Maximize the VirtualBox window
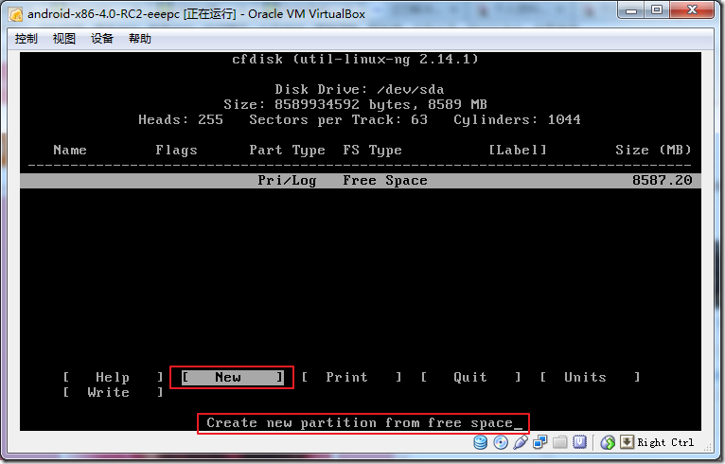Screen dimensions: 725x464 pos(657,10)
